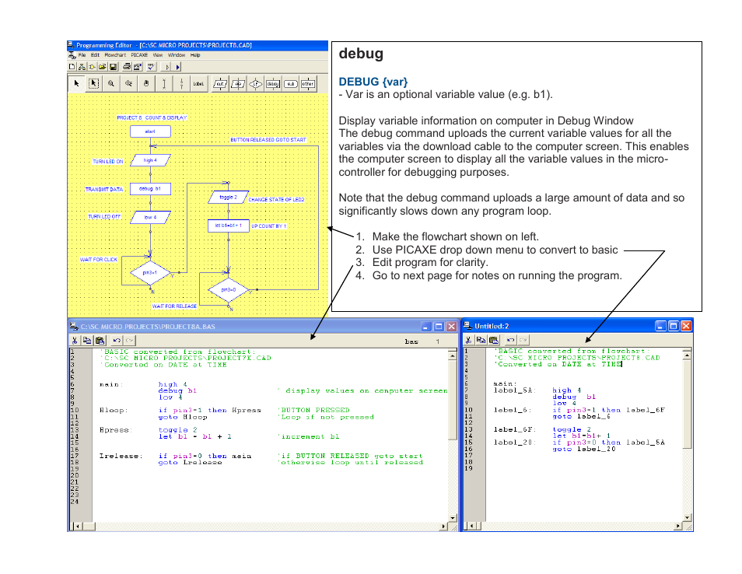Select the label tool in flowchart toolbar
Image resolution: width=742 pixels, height=574 pixels.
click(x=199, y=84)
